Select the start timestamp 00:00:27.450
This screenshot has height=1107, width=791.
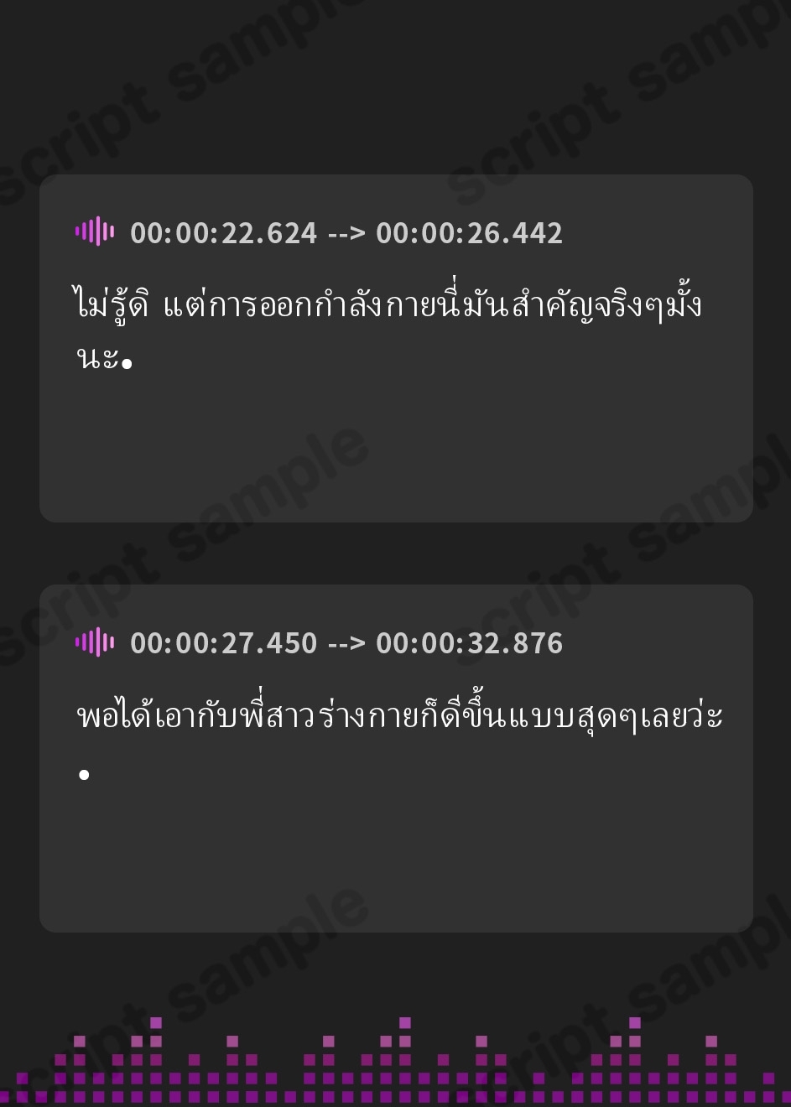224,643
